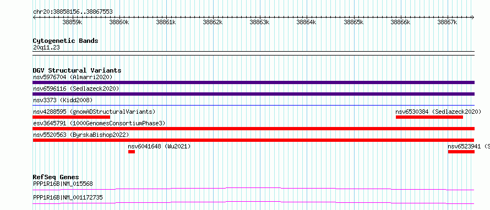The height and width of the screenshot is (210, 490).
Task: Click the 38867k ruler tick label
Action: pos(447,22)
